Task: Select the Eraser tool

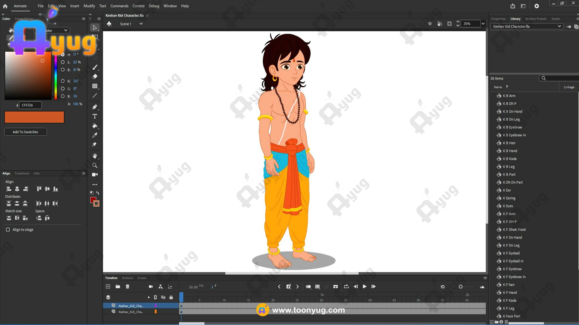Action: [95, 76]
